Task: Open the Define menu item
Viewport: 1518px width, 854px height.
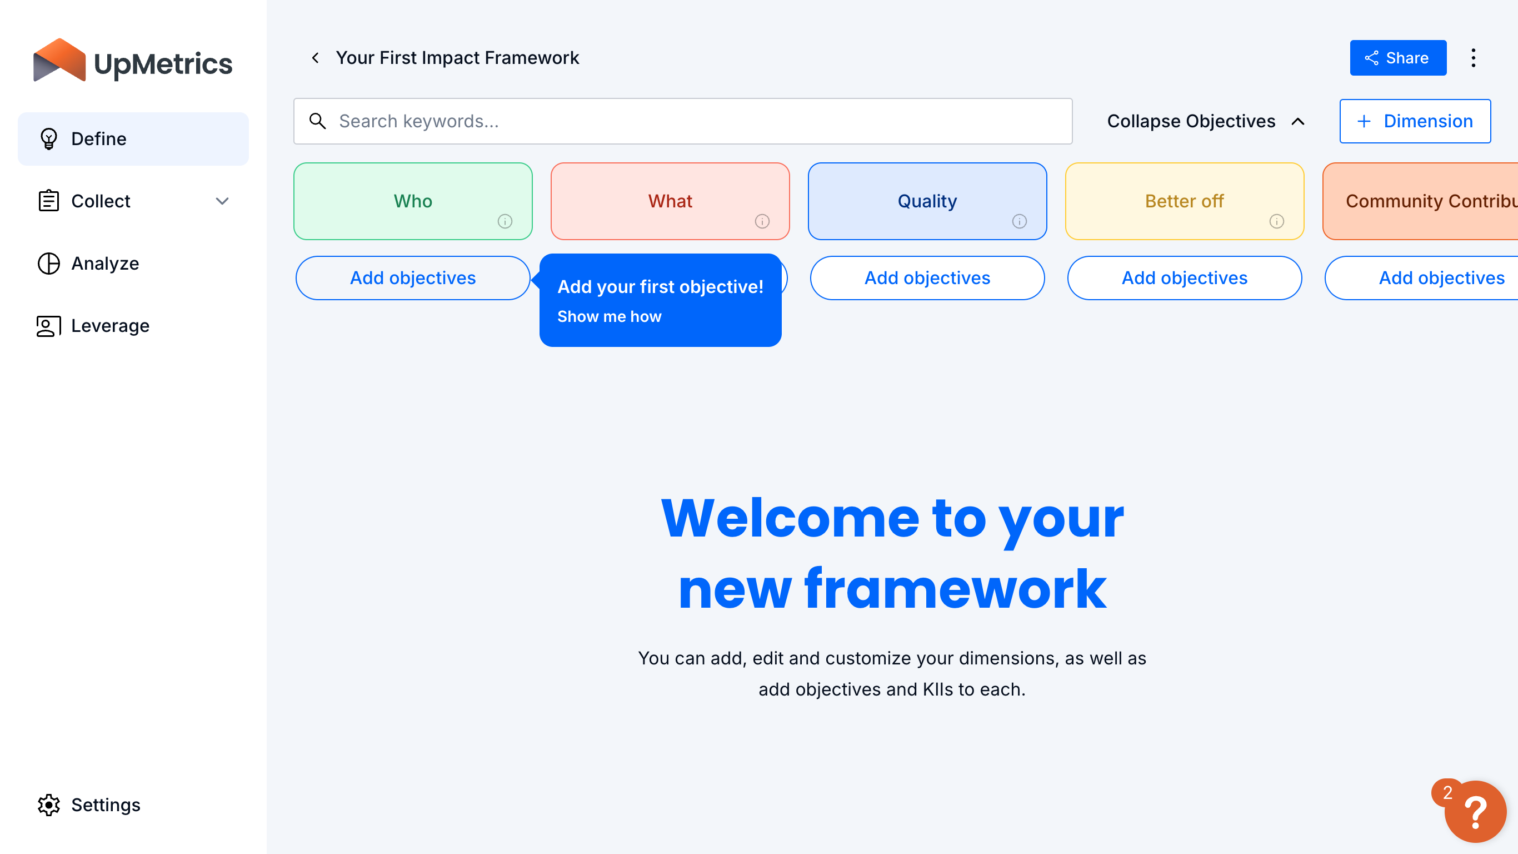Action: pyautogui.click(x=132, y=138)
